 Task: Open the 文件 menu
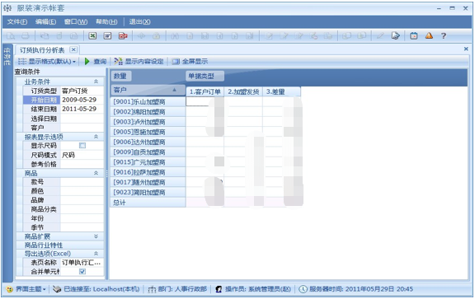[17, 21]
